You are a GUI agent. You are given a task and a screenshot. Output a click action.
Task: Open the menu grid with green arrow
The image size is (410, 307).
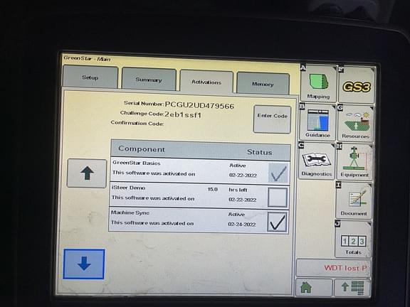tap(352, 288)
